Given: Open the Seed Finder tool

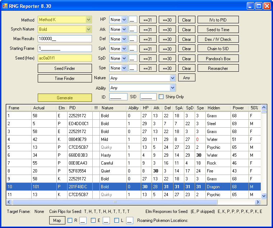Looking at the screenshot, I should [65, 68].
